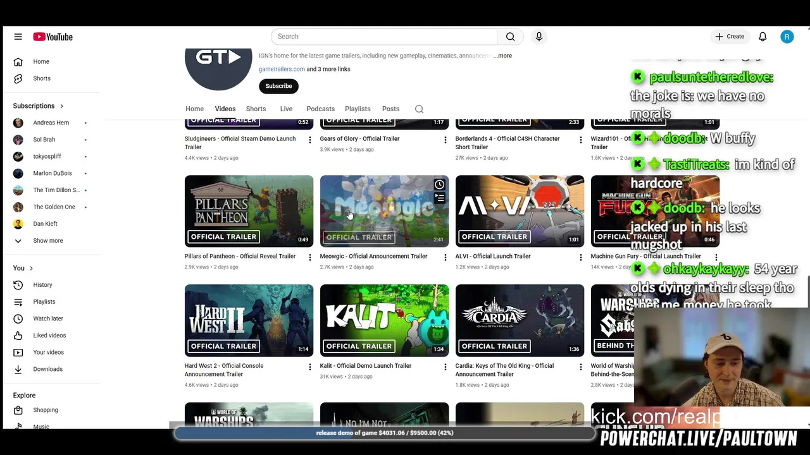Expand channel description with ...more
Image resolution: width=810 pixels, height=455 pixels.
[503, 56]
